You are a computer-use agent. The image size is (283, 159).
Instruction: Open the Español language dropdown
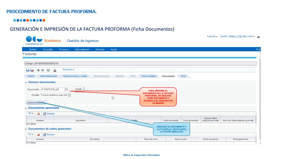[x=212, y=36]
